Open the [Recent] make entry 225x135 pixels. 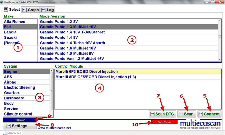(12, 43)
